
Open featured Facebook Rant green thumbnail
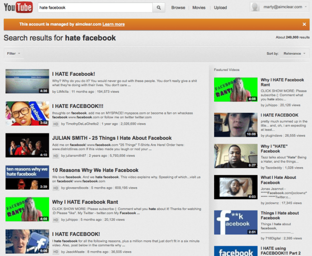(x=236, y=89)
